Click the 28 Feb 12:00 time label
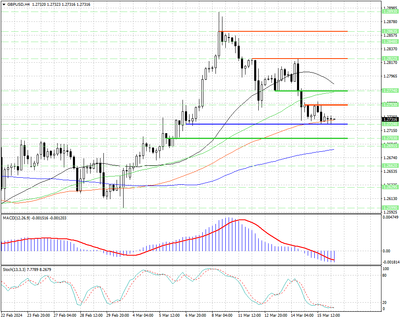 click(x=91, y=315)
